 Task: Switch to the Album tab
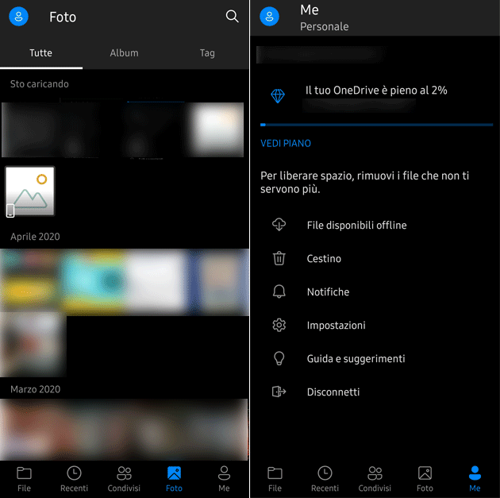(124, 53)
